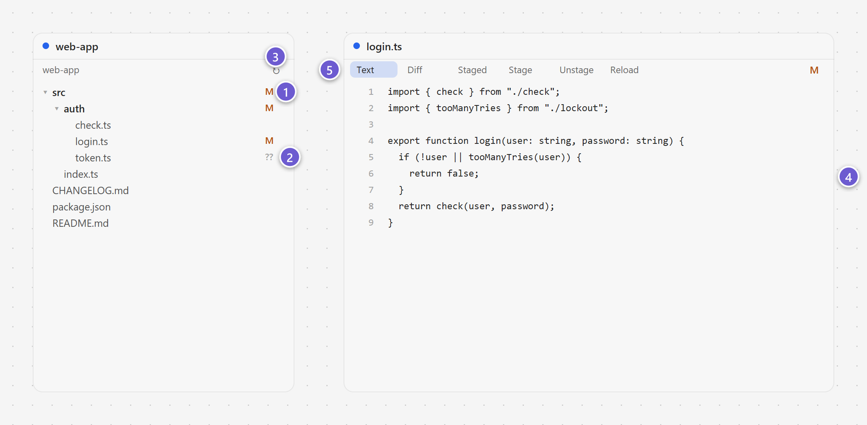Switch to the Diff tab
The width and height of the screenshot is (867, 425).
pyautogui.click(x=415, y=70)
